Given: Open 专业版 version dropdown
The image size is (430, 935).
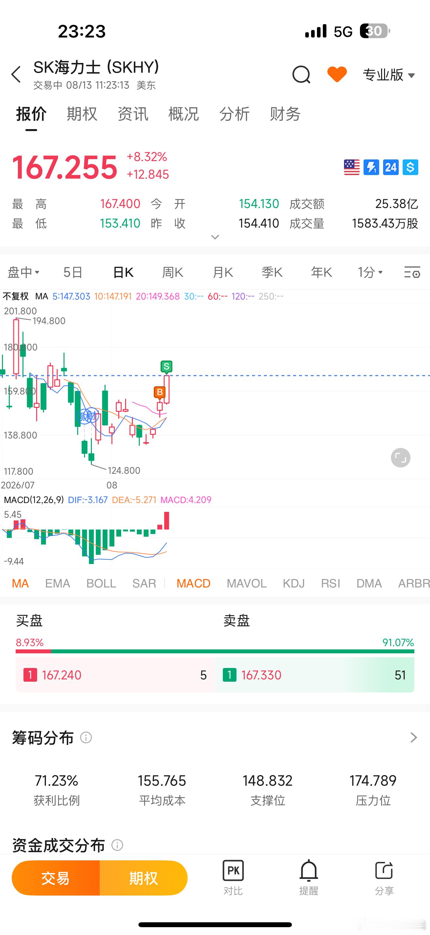Looking at the screenshot, I should pos(389,75).
